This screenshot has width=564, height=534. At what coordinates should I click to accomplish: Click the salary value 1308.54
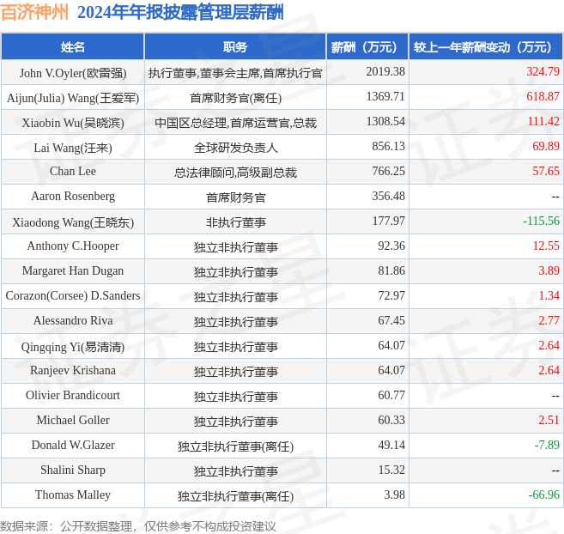pyautogui.click(x=385, y=121)
